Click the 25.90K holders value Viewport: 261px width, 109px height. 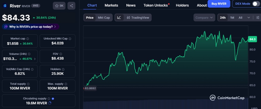pos(57,74)
